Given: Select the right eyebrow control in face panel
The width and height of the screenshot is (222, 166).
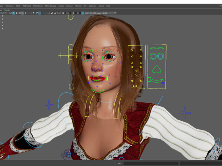Looking at the screenshot, I should [x=160, y=48].
